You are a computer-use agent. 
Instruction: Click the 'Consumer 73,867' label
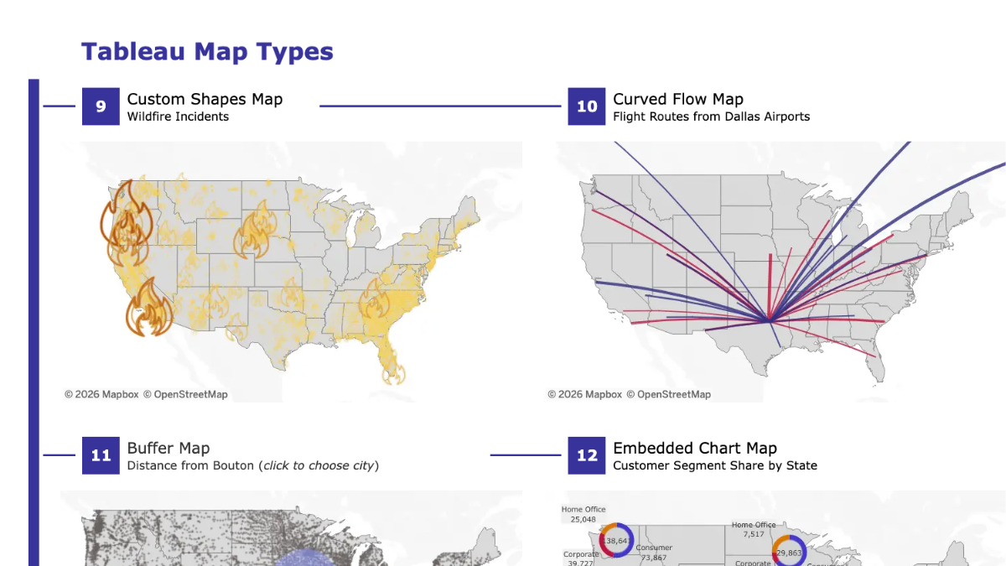pos(653,553)
